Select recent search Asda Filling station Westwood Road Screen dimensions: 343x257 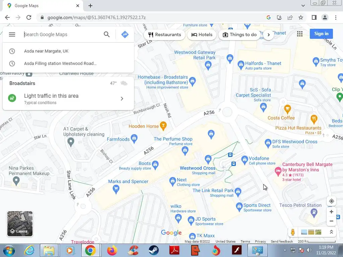click(68, 63)
